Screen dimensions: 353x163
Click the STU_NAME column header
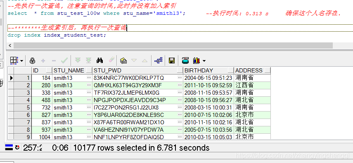(72, 70)
